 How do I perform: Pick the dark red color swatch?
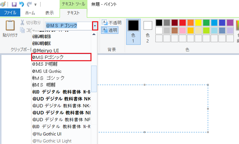pos(175,23)
